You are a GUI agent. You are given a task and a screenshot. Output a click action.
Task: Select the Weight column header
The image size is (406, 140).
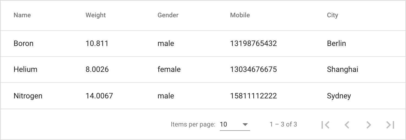96,15
